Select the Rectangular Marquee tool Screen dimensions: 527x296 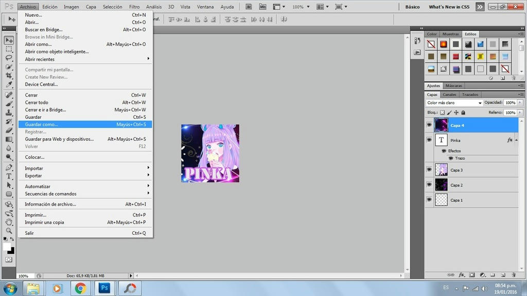(9, 49)
